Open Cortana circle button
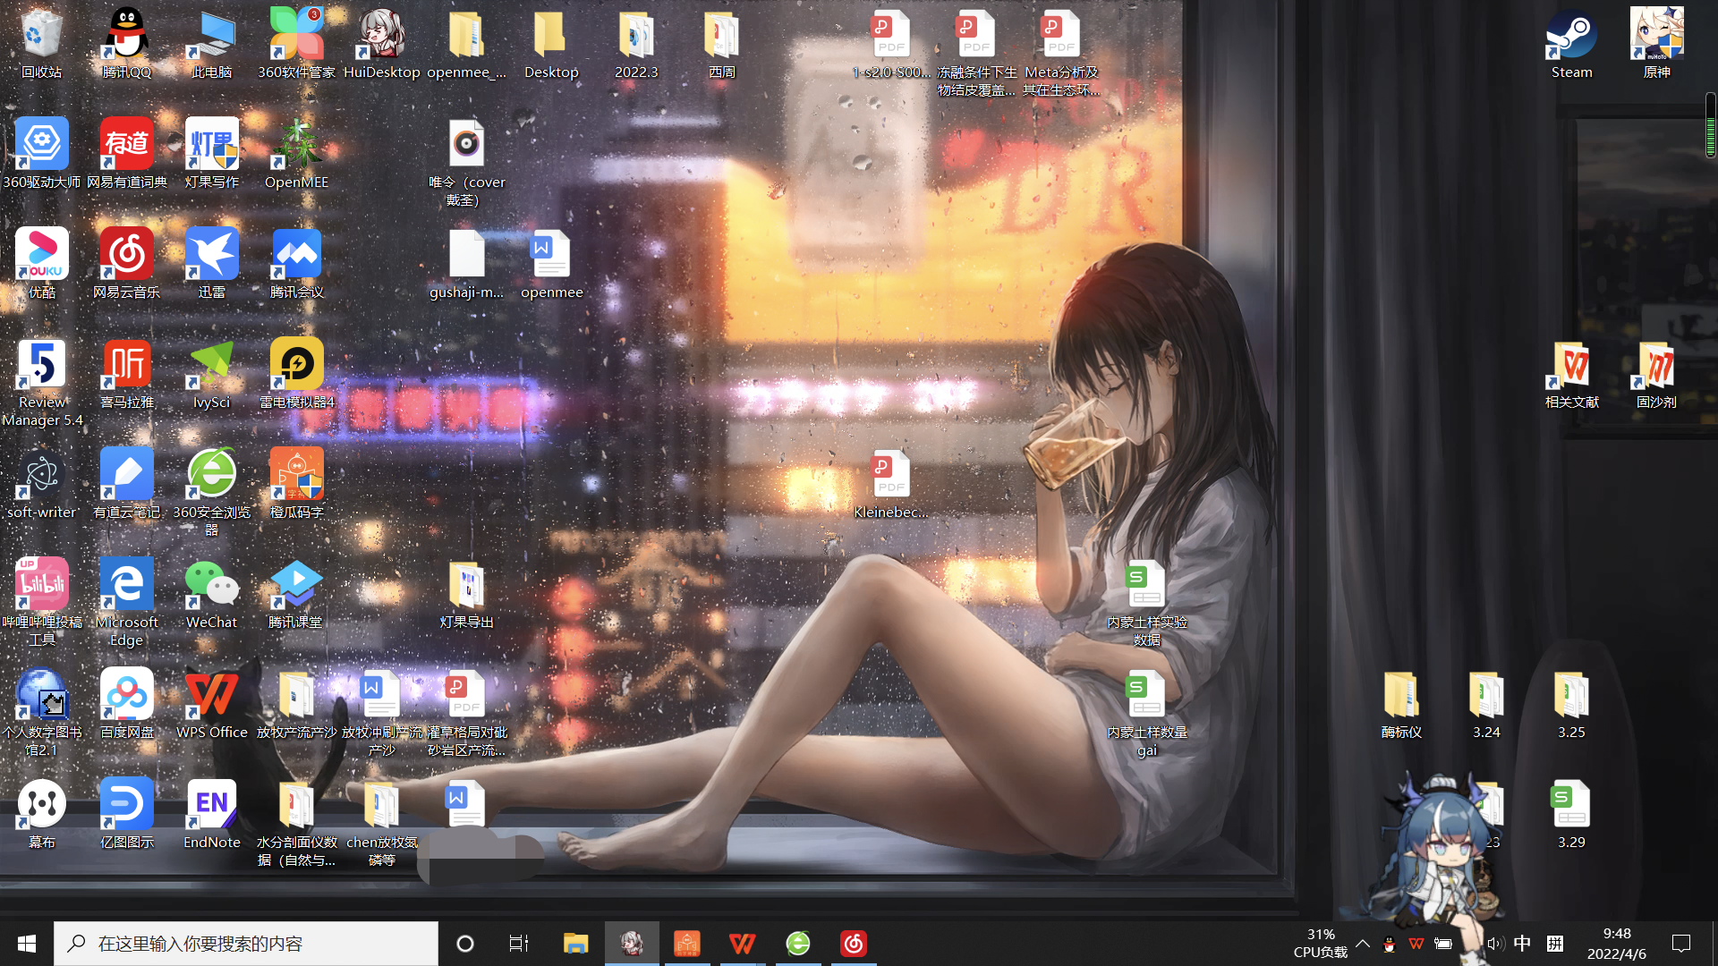This screenshot has width=1718, height=966. tap(464, 944)
